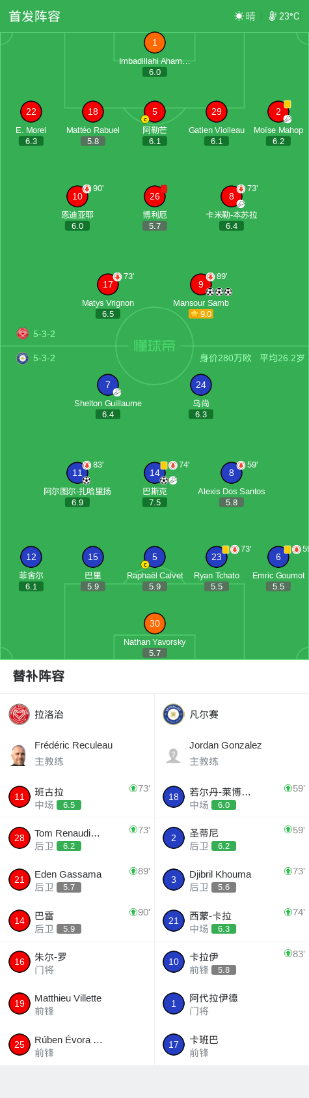Select substitute 21 Eden Gassama
The image size is (309, 1098).
click(77, 880)
